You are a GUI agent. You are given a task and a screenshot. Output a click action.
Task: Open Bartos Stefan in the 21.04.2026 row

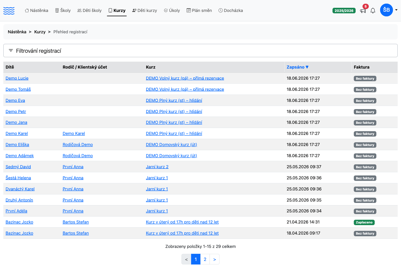pos(76,222)
